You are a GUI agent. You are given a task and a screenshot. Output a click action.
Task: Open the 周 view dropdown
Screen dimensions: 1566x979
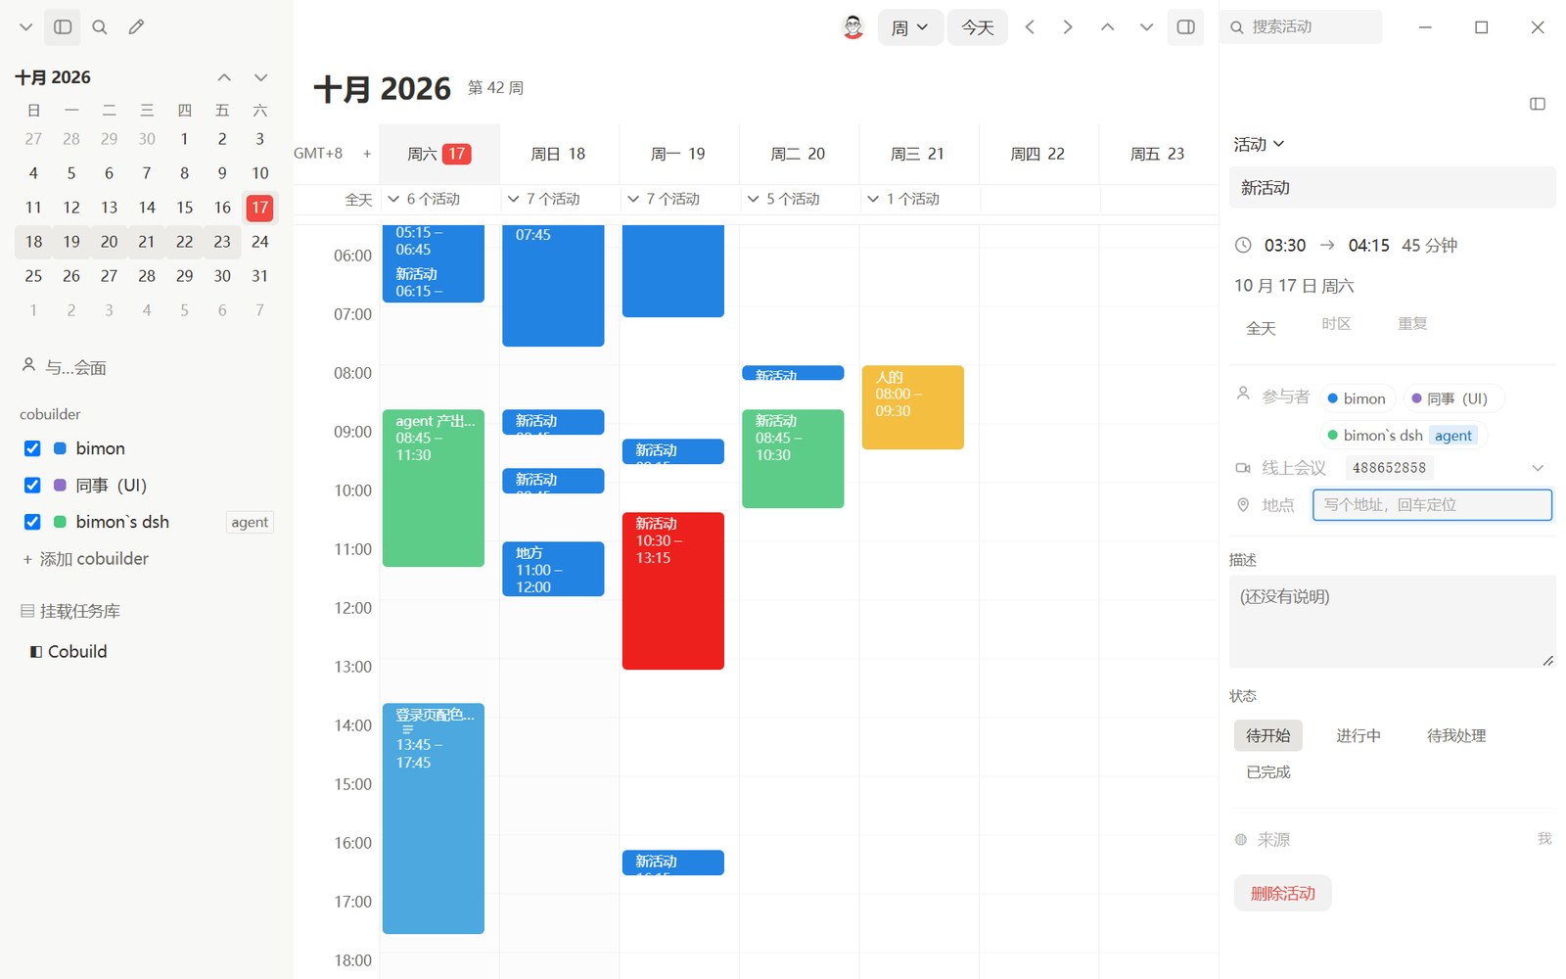click(910, 27)
